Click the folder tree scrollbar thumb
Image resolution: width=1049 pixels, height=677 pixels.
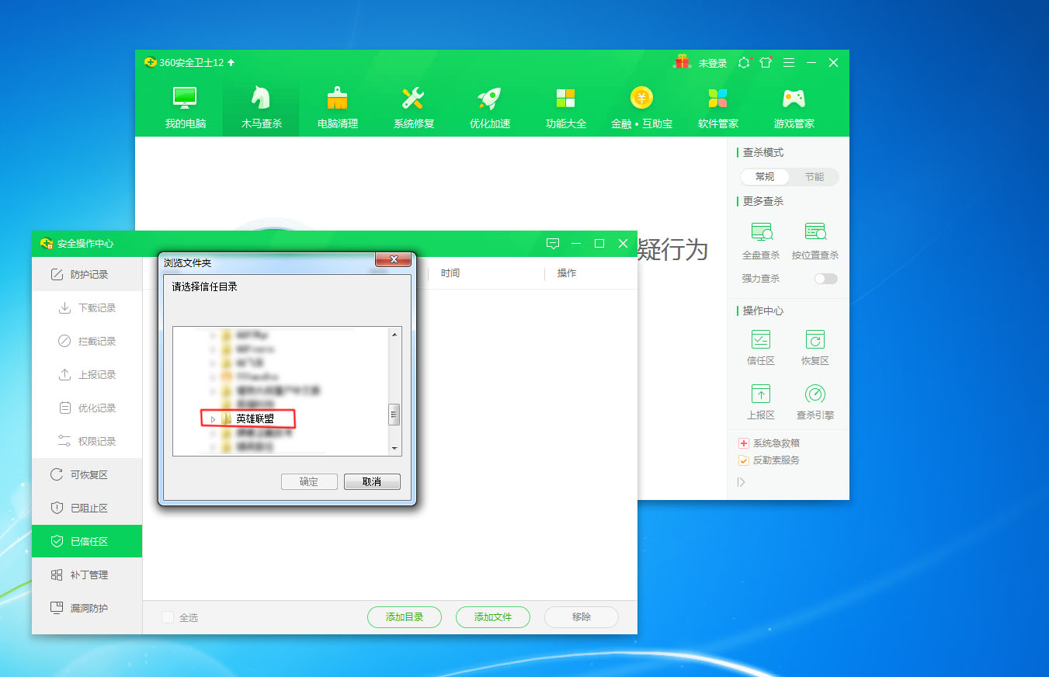(394, 415)
